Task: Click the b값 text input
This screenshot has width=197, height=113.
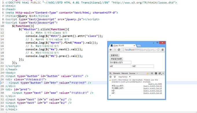Action: click(143, 66)
